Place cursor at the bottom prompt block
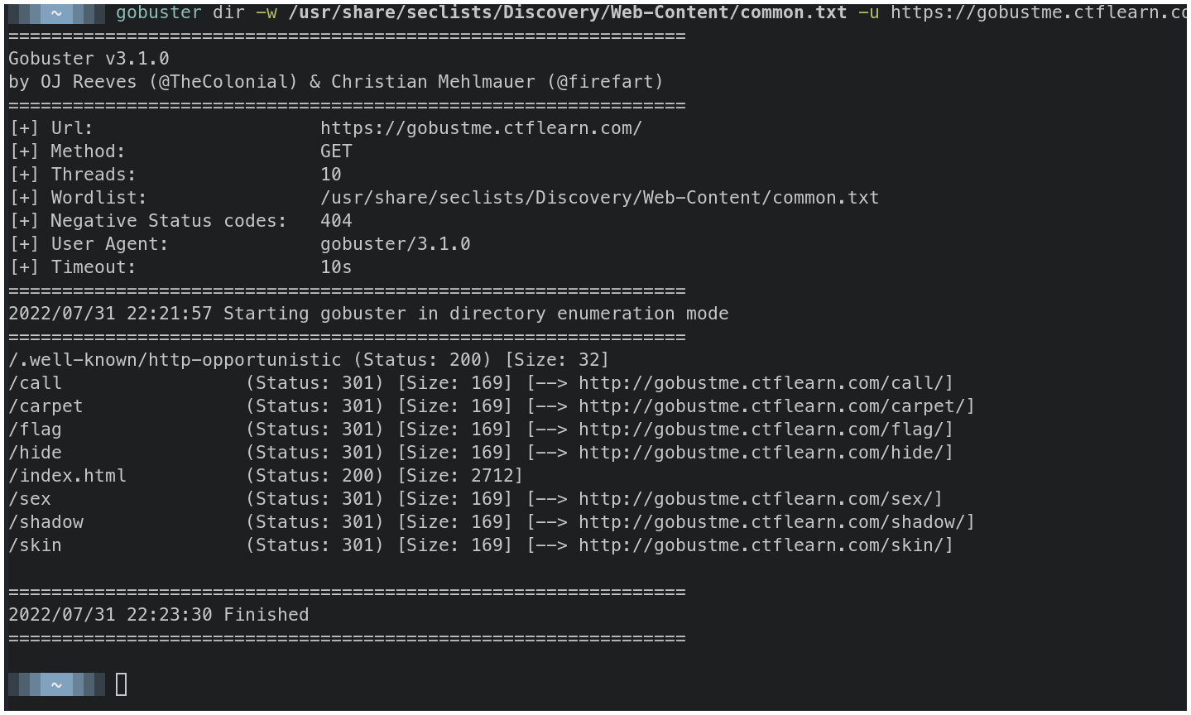This screenshot has width=1191, height=715. 122,684
